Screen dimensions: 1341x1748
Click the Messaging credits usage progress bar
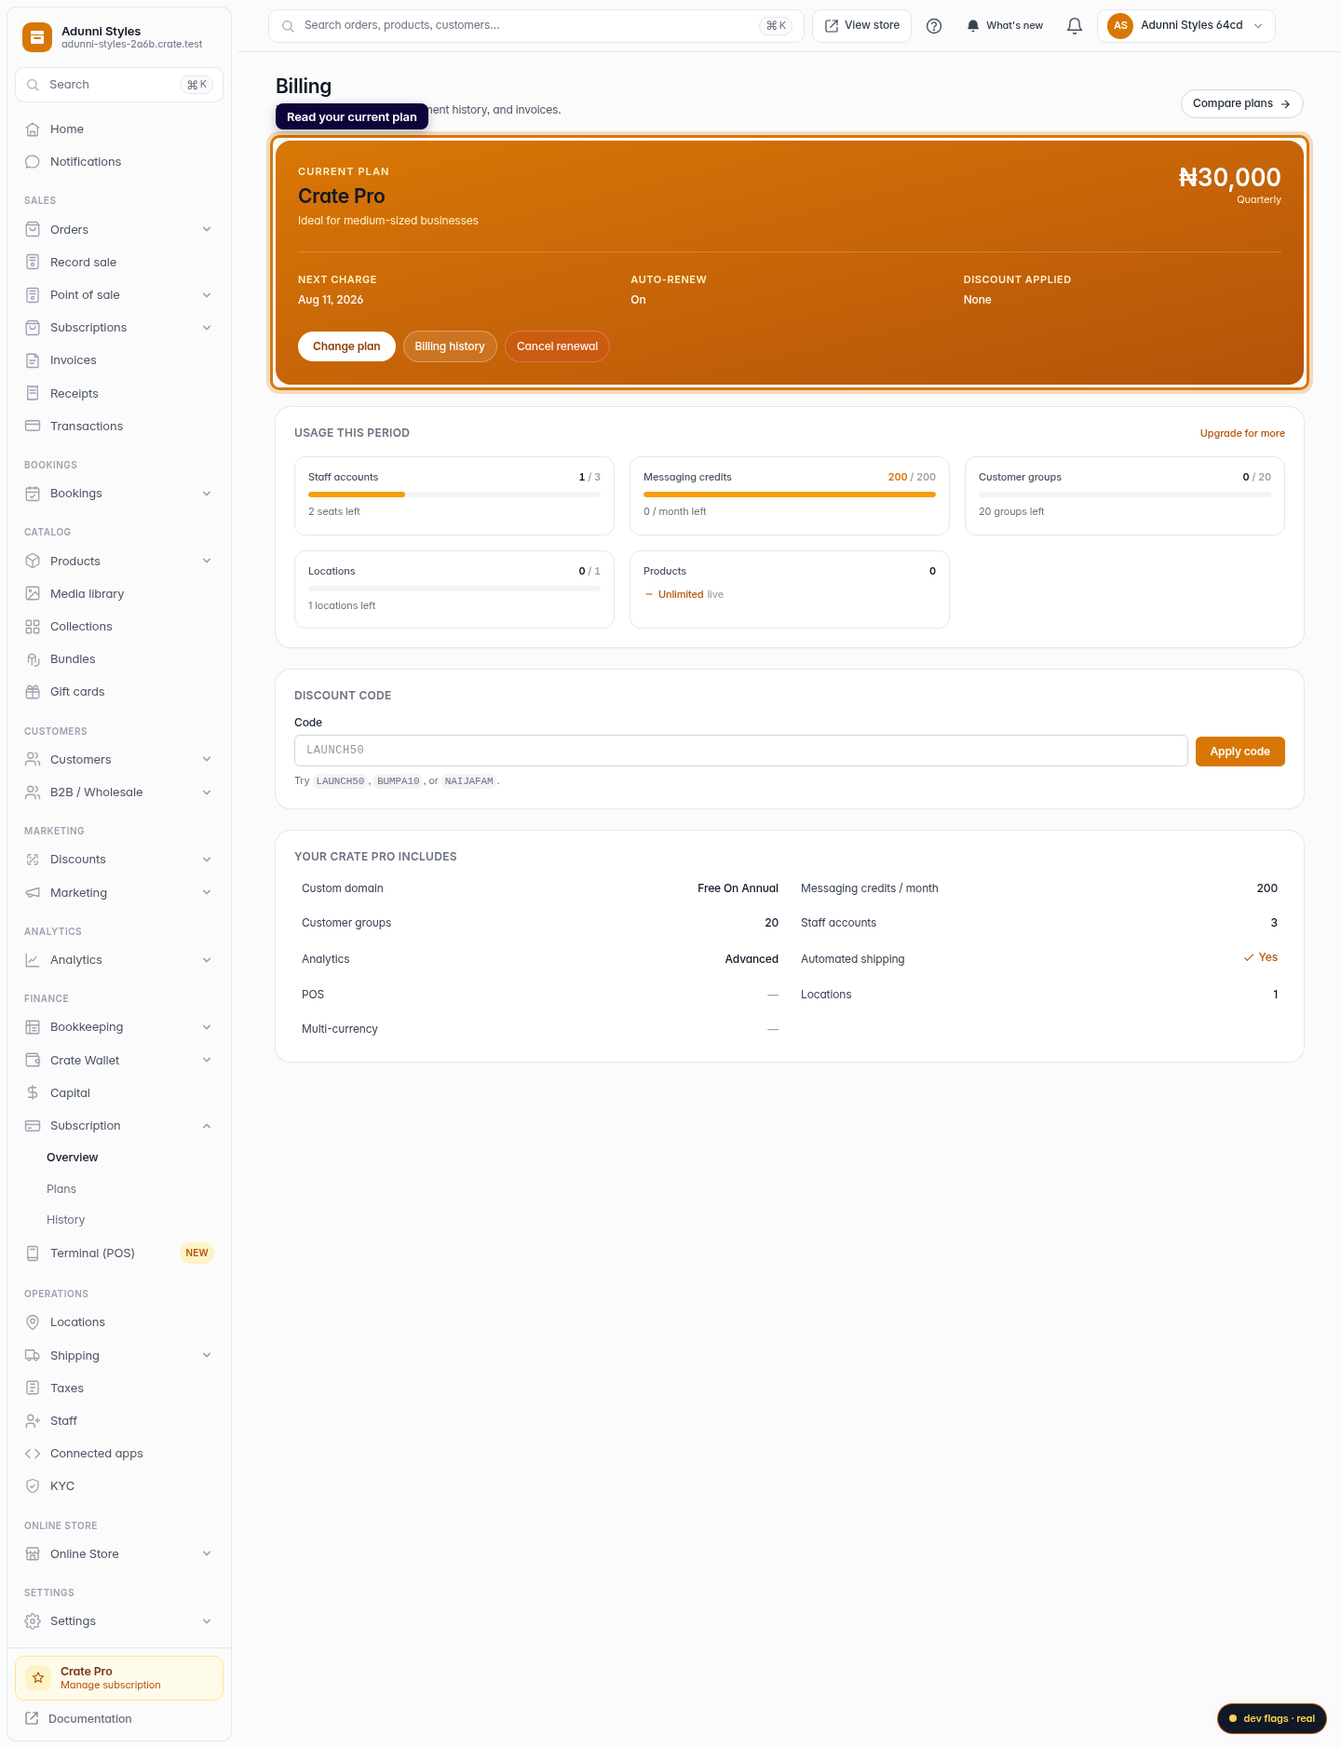pos(790,495)
